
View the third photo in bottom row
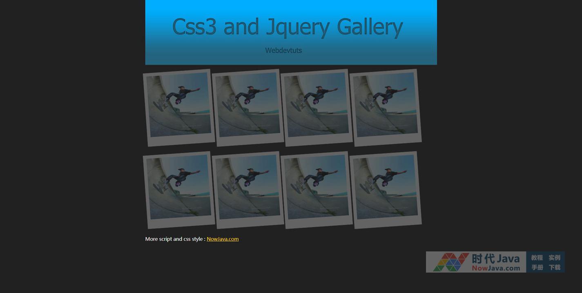[x=317, y=190]
